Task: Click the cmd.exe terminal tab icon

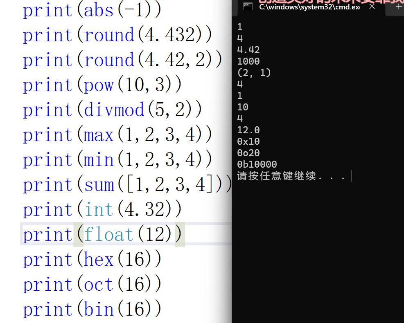Action: point(248,7)
